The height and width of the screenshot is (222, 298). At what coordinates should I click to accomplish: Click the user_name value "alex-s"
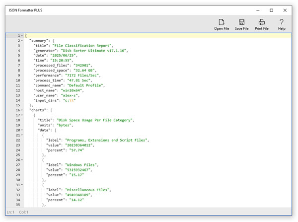pyautogui.click(x=69, y=95)
